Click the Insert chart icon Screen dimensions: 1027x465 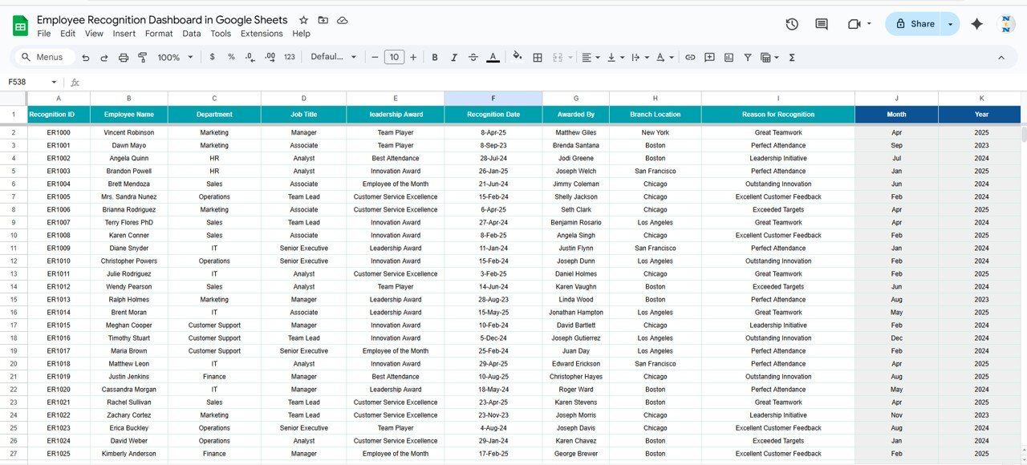coord(729,58)
